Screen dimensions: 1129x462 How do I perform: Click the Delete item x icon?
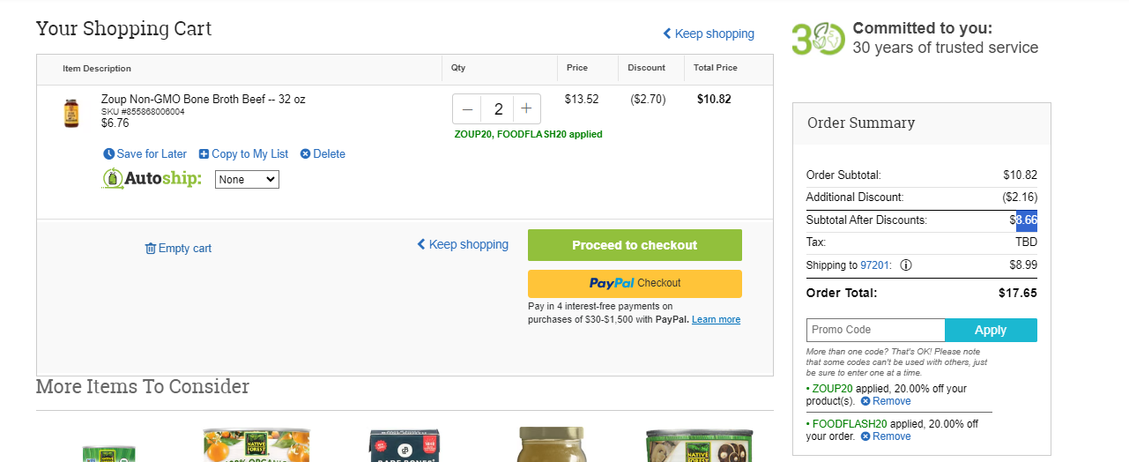305,154
